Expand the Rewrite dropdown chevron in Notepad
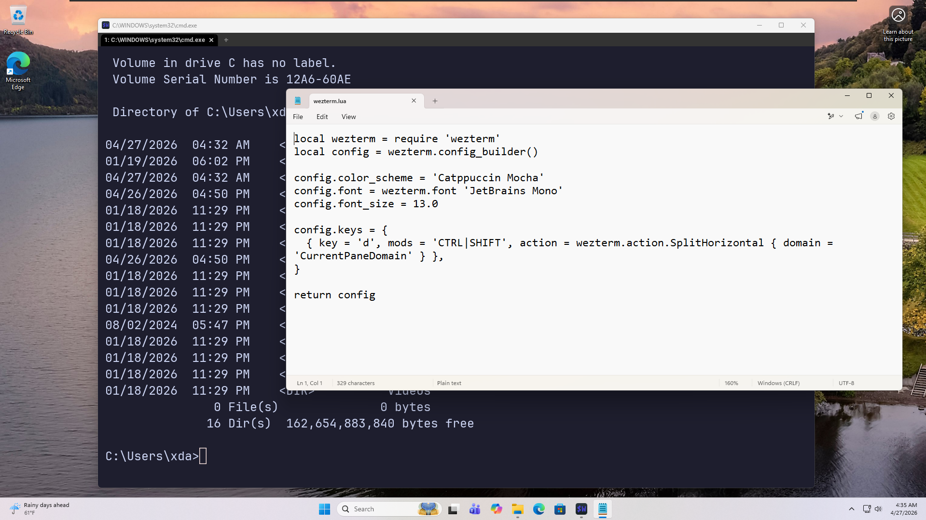926x520 pixels. point(841,116)
